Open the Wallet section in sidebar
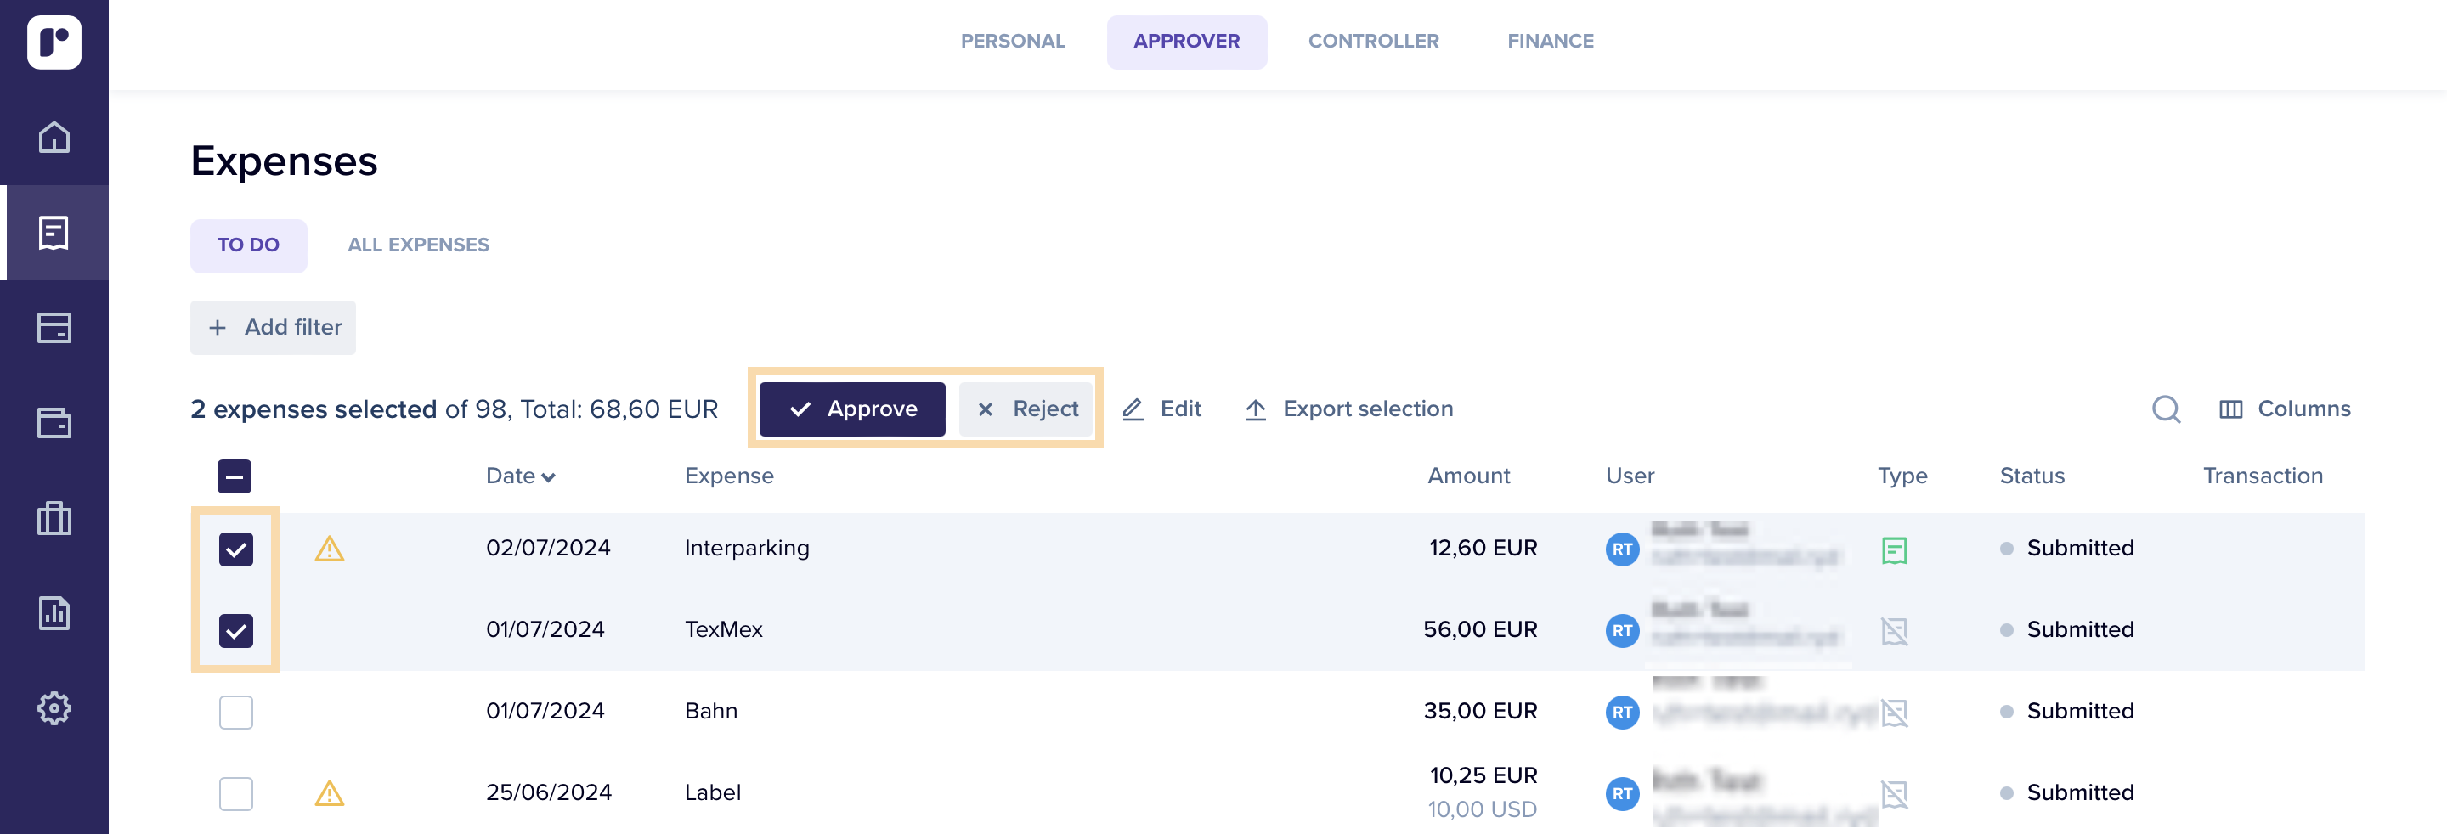 point(54,424)
